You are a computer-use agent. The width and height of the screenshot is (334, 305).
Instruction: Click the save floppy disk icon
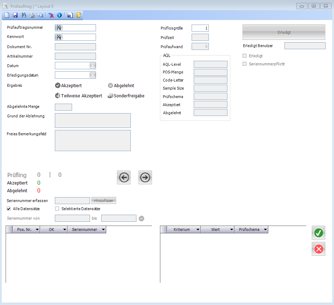[x=15, y=15]
